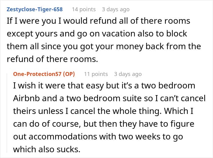Click the line 'I wish it were that easy'
213x158 pixels.
104,86
